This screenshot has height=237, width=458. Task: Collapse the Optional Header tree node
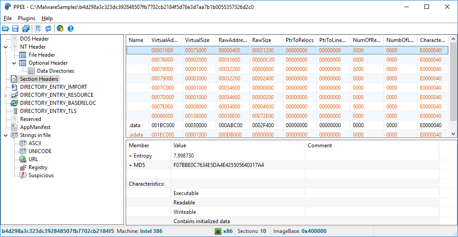pos(14,63)
